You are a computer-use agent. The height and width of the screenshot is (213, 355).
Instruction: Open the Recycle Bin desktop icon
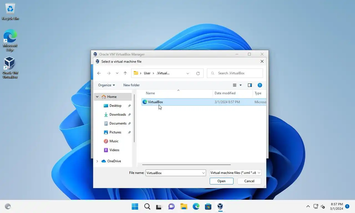(10, 12)
